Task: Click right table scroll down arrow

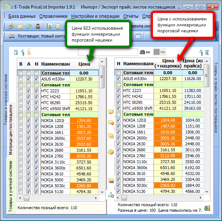Action: pyautogui.click(x=207, y=192)
